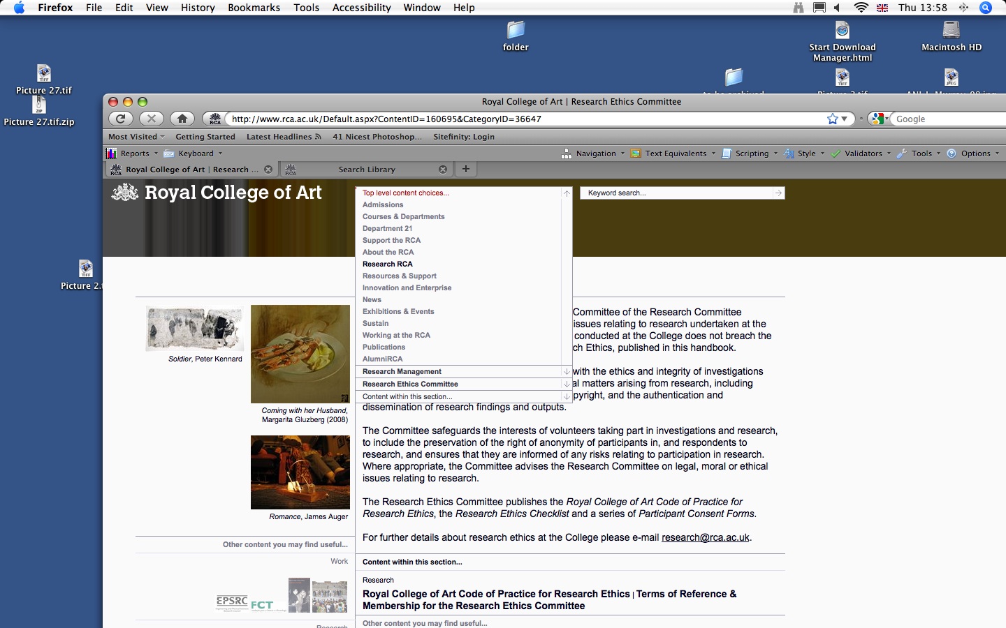The width and height of the screenshot is (1006, 628).
Task: Open the Reports toolbar menu
Action: point(131,154)
